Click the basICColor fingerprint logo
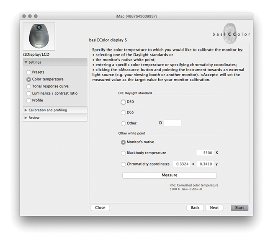This screenshot has height=243, width=273. [231, 34]
